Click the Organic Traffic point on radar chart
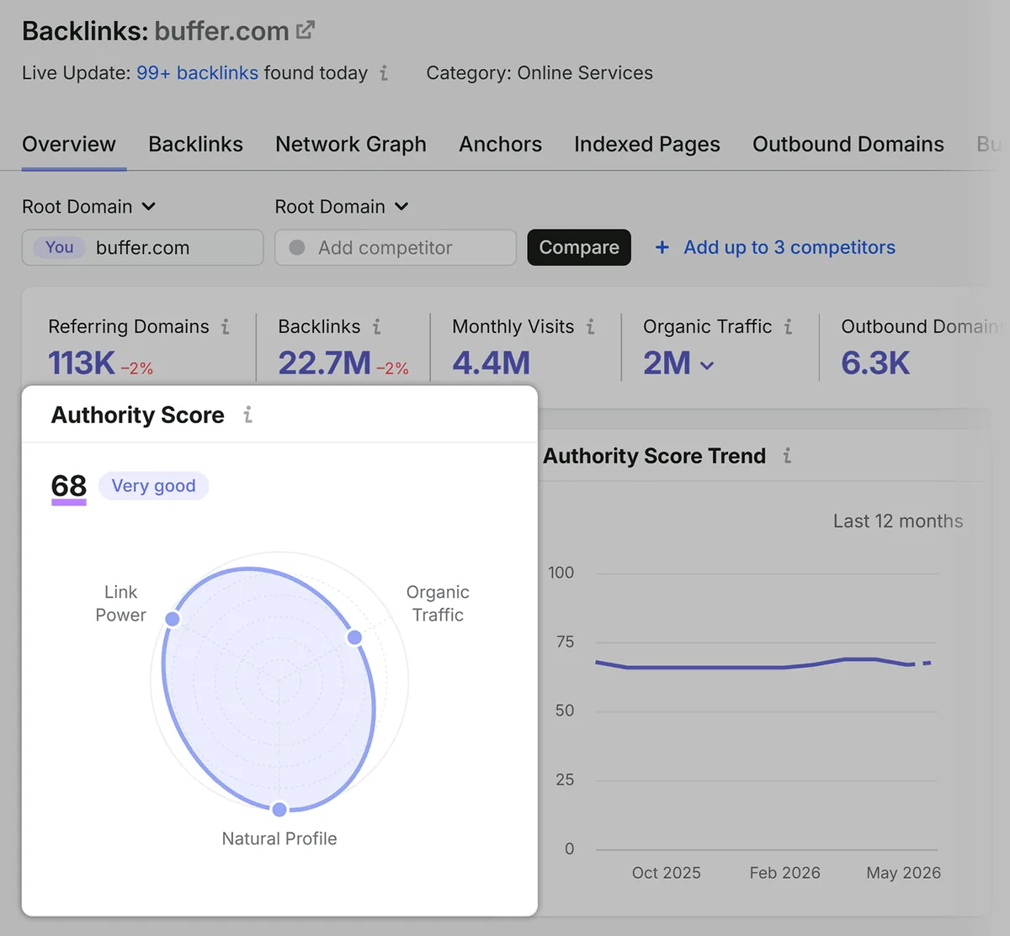The height and width of the screenshot is (936, 1010). click(354, 637)
